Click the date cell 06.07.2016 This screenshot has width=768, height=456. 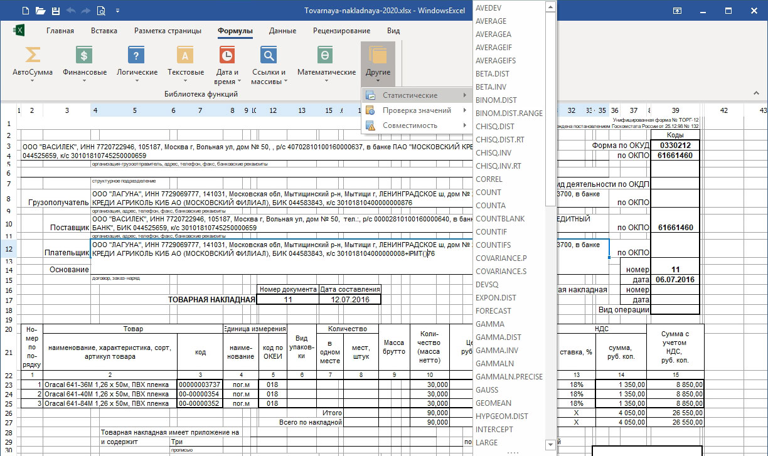pyautogui.click(x=675, y=280)
